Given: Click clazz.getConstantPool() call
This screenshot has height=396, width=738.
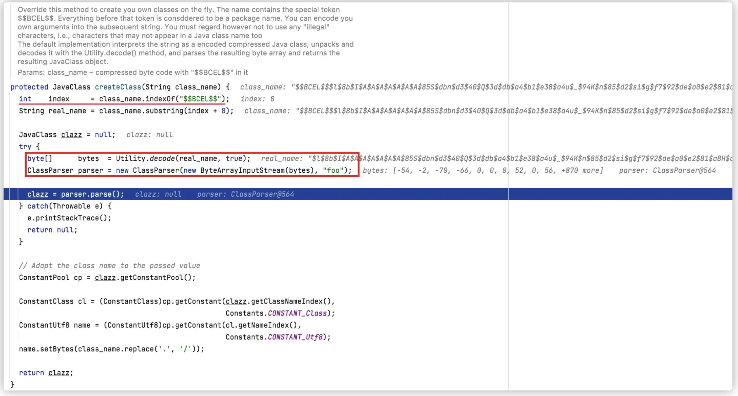Looking at the screenshot, I should coord(145,278).
